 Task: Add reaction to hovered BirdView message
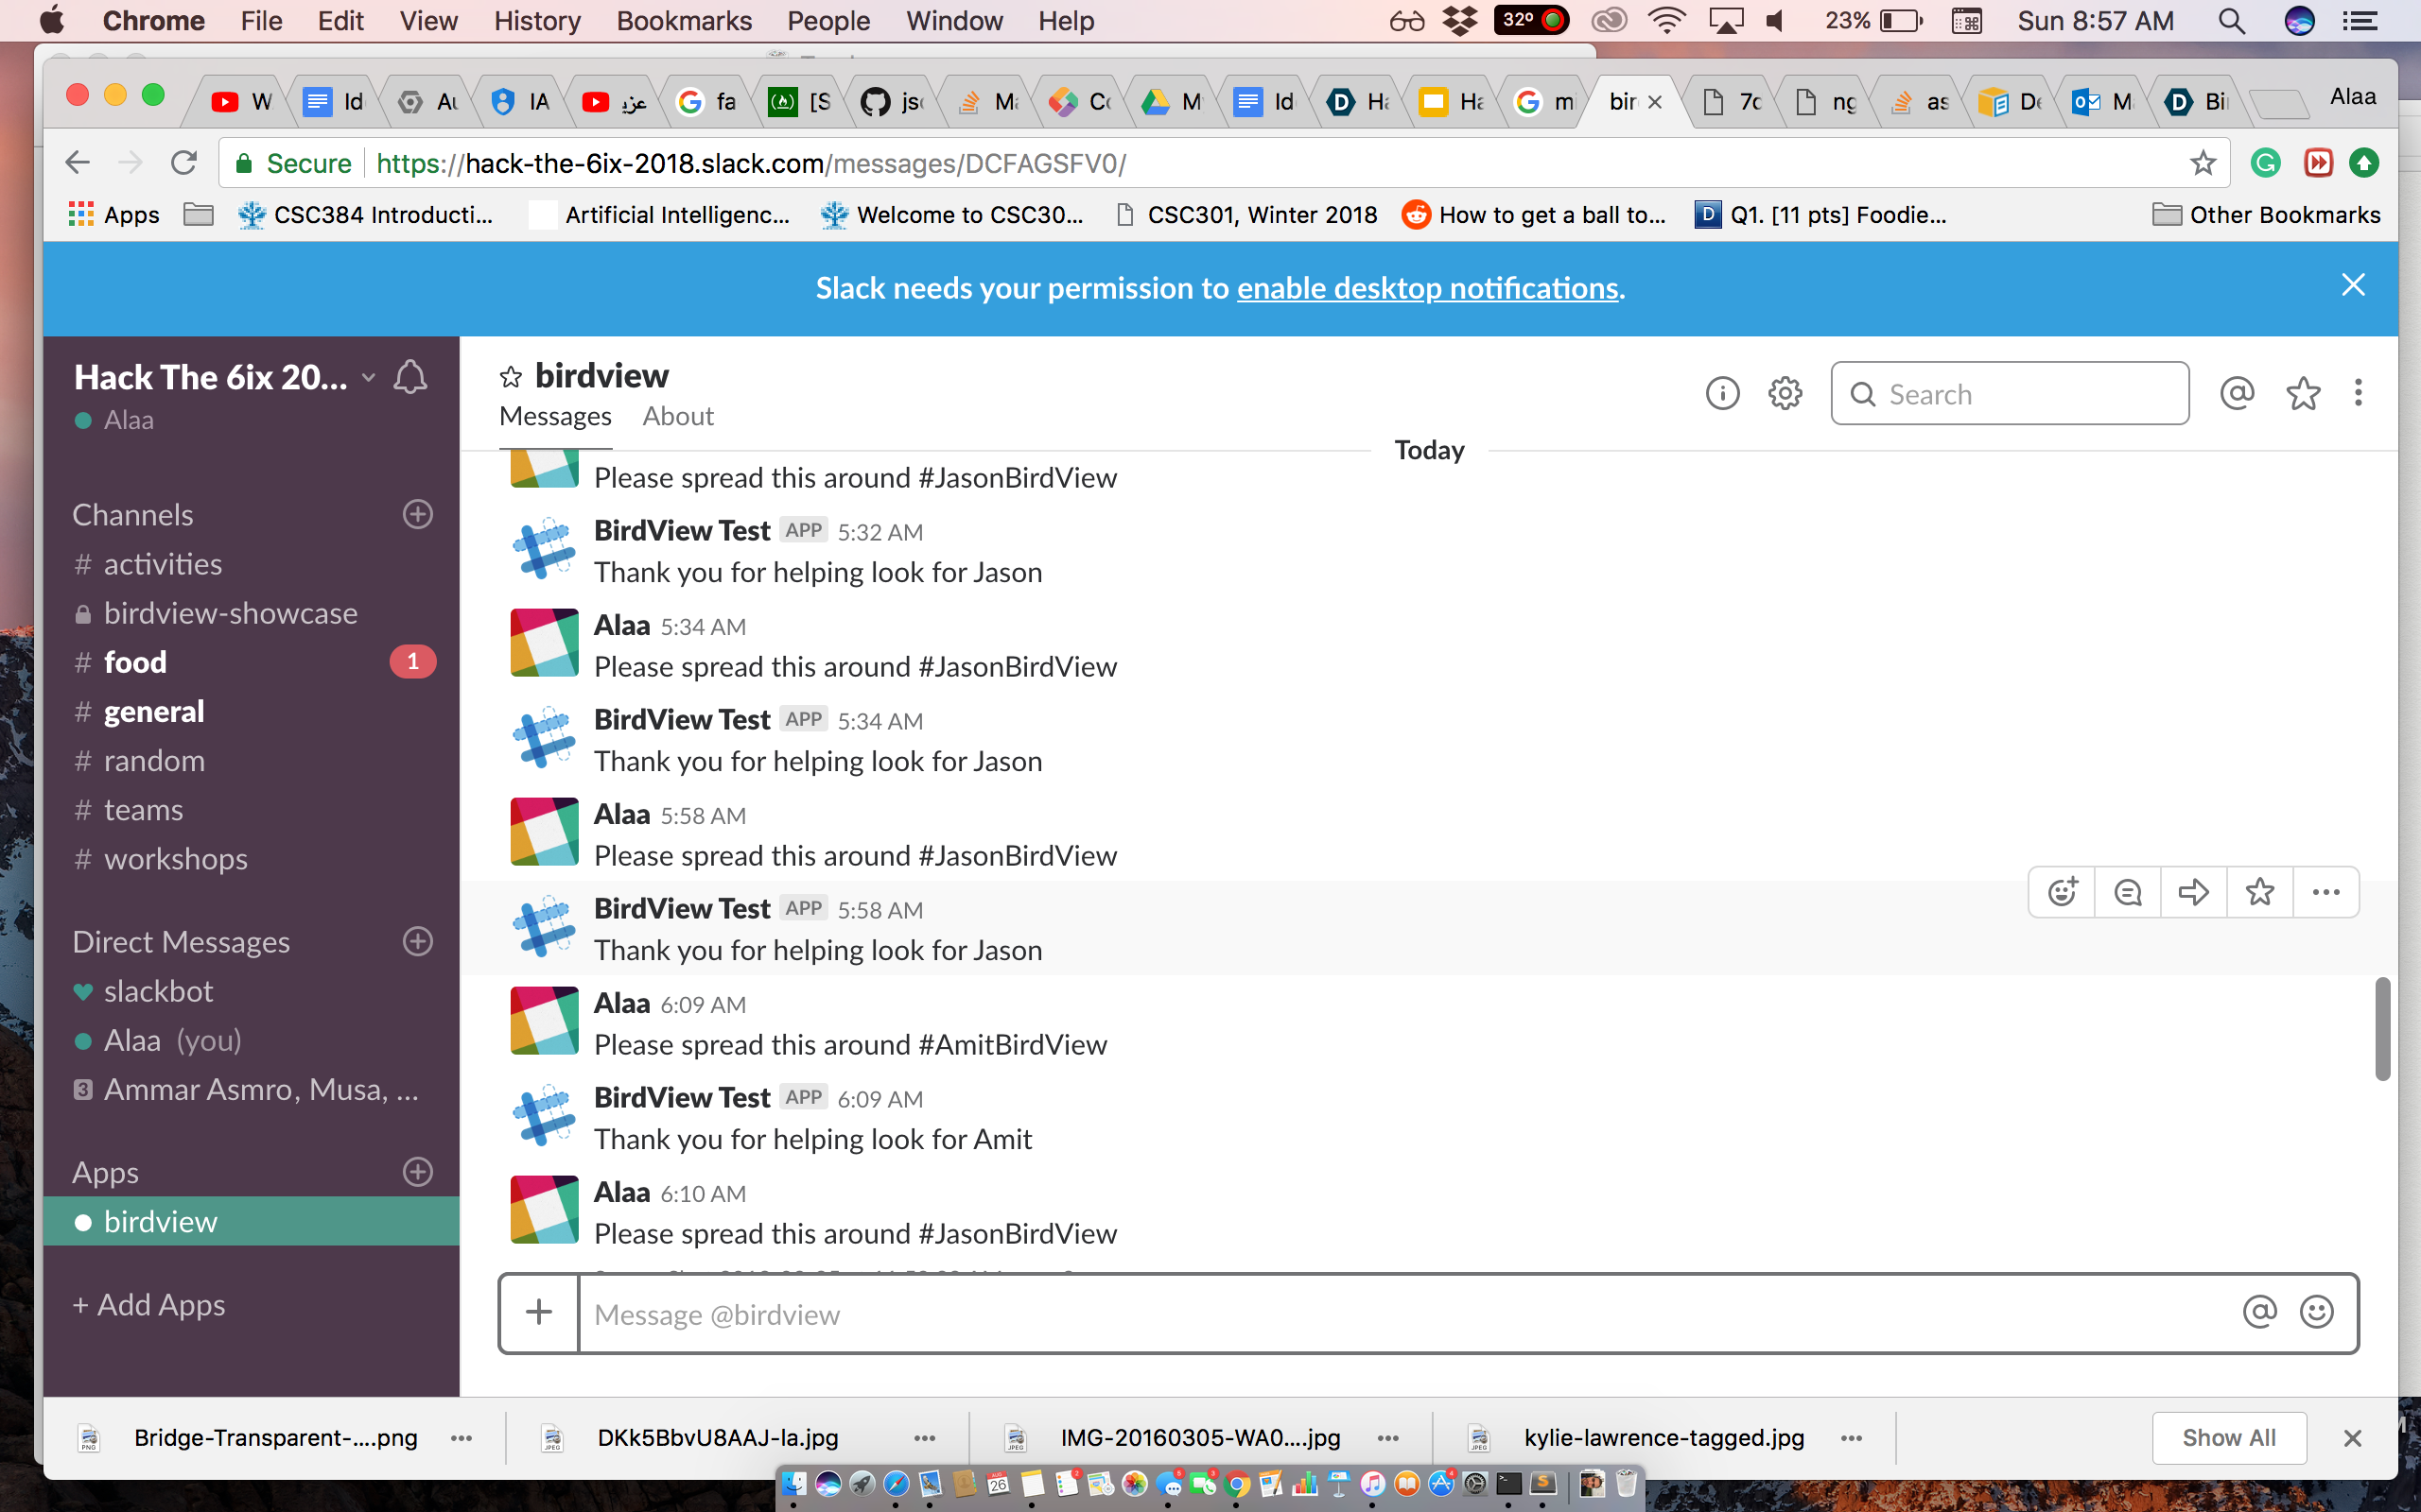click(2062, 892)
